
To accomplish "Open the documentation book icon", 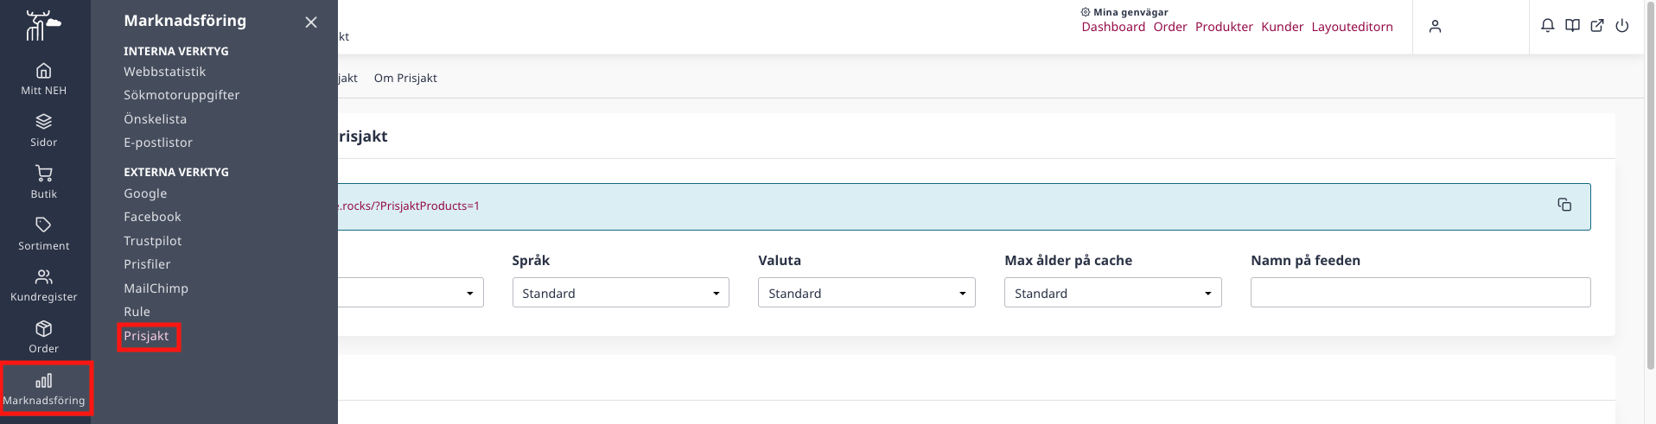I will 1573,26.
